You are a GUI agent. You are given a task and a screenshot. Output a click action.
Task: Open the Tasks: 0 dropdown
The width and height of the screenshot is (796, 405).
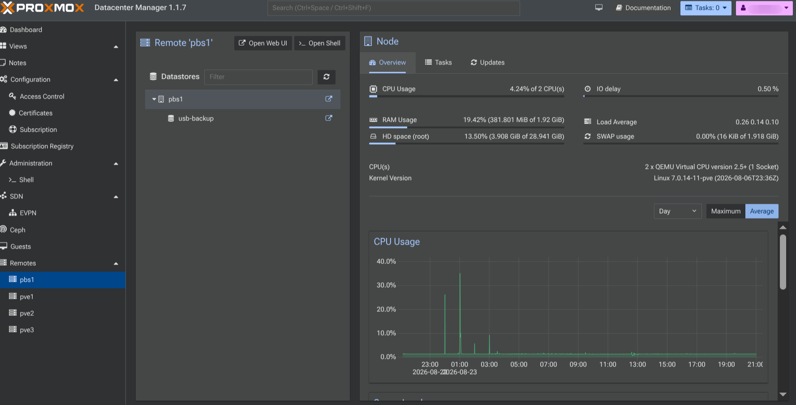pos(706,8)
